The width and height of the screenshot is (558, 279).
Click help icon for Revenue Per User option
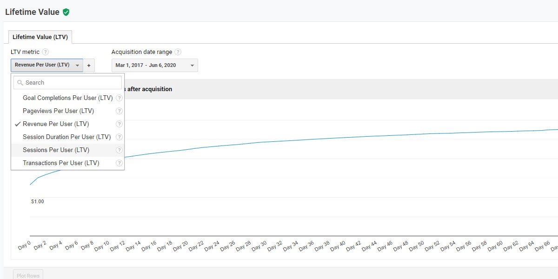pos(120,124)
